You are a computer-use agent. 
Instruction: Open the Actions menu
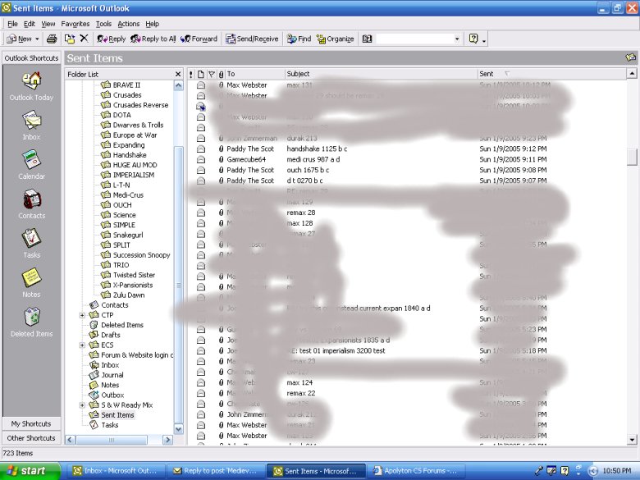click(x=128, y=24)
